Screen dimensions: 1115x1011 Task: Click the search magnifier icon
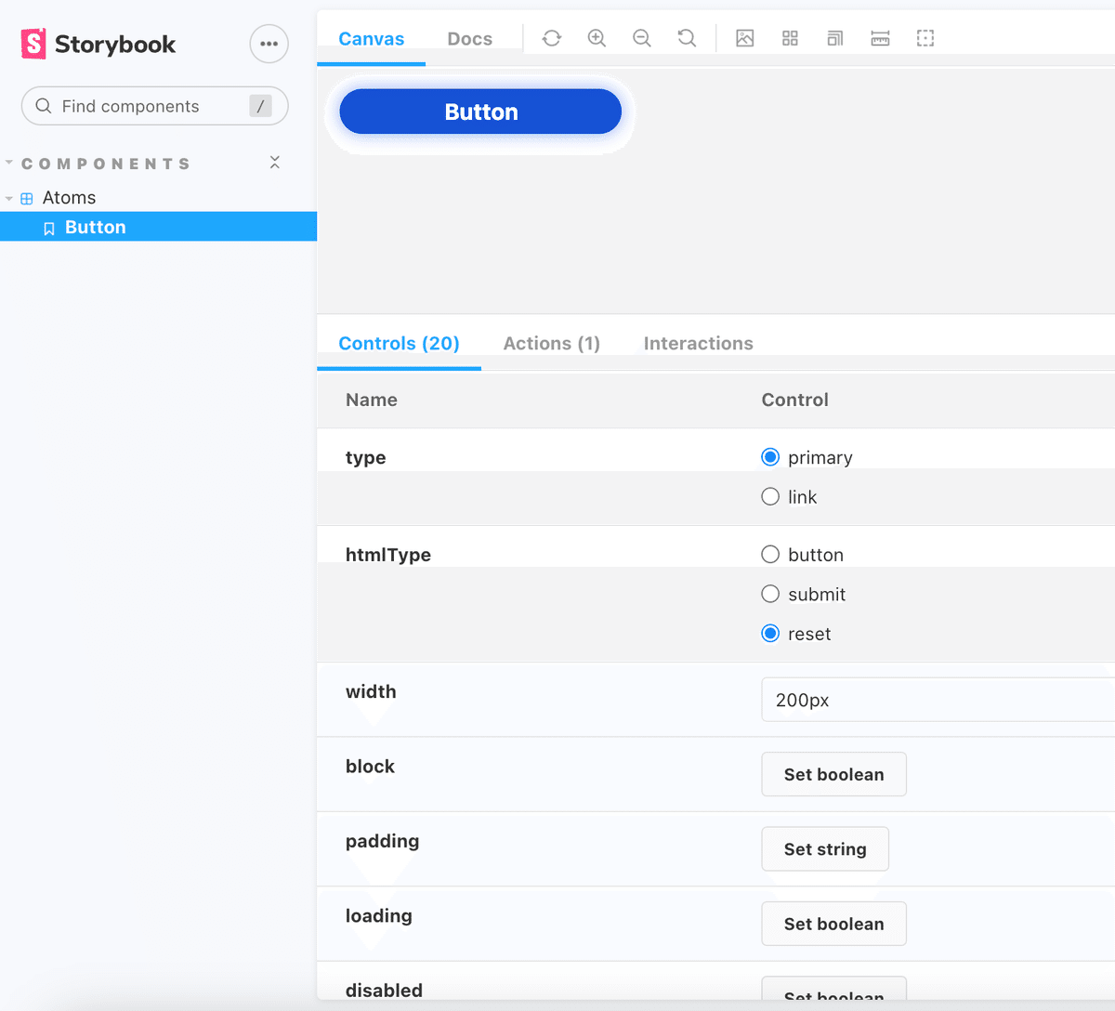coord(44,106)
